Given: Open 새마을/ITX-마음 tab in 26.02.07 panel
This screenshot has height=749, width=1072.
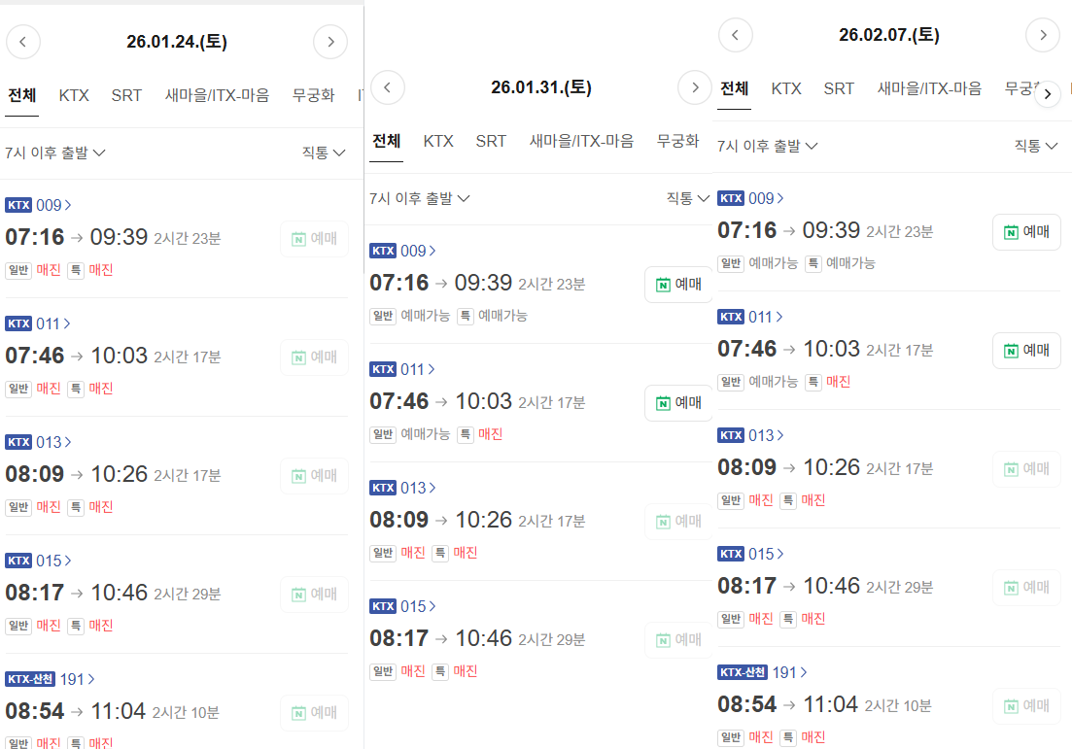Looking at the screenshot, I should pyautogui.click(x=929, y=88).
